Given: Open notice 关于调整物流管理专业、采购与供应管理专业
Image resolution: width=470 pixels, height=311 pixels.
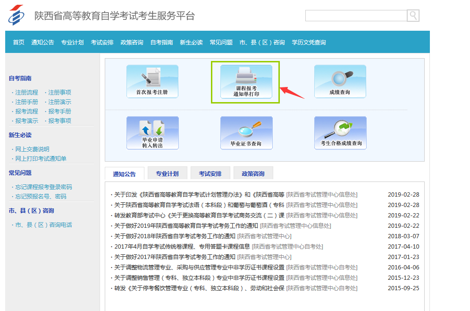Looking at the screenshot, I should pyautogui.click(x=199, y=268).
